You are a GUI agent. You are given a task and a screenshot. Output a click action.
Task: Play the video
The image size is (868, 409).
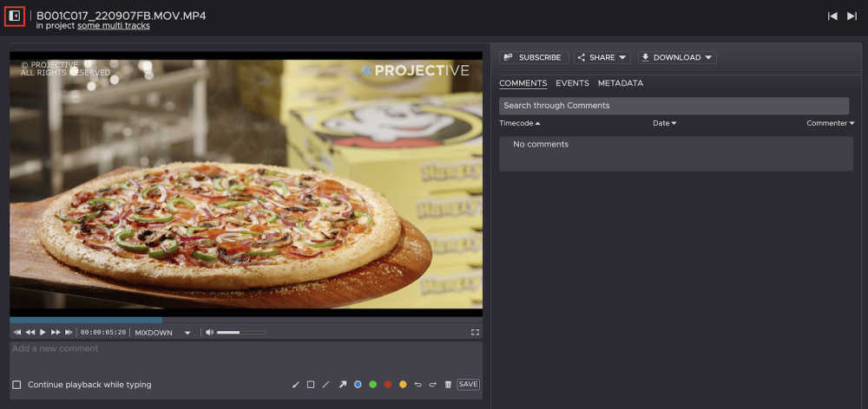click(x=43, y=332)
